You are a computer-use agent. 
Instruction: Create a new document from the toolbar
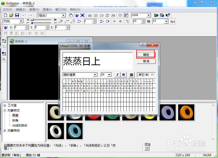(x=6, y=15)
